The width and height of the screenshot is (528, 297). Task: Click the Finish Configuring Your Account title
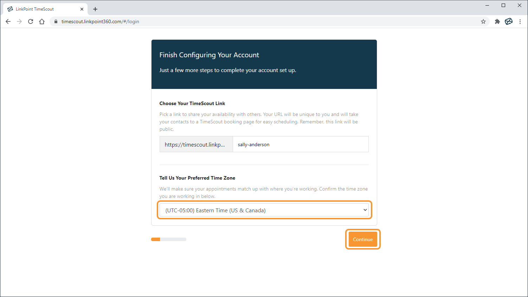click(209, 55)
